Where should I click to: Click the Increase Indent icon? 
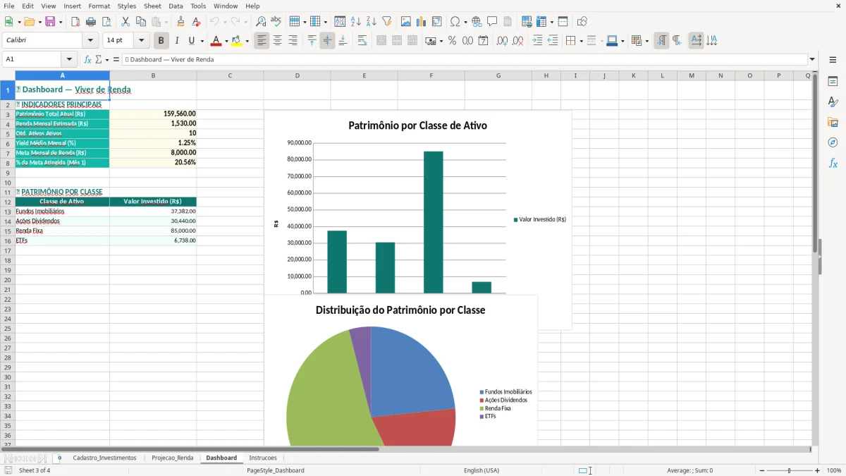point(537,41)
